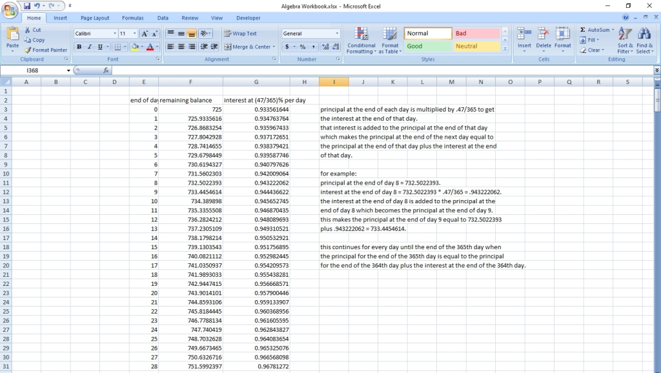The width and height of the screenshot is (661, 373).
Task: Switch to the Page Layout tab
Action: click(x=95, y=18)
